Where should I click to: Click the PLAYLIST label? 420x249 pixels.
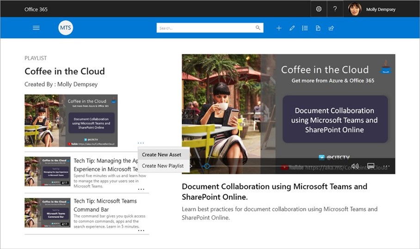(36, 58)
